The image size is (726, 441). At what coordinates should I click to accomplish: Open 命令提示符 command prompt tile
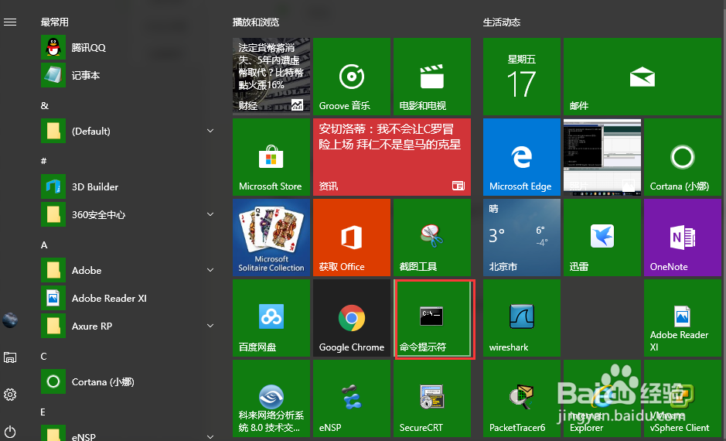coord(432,318)
